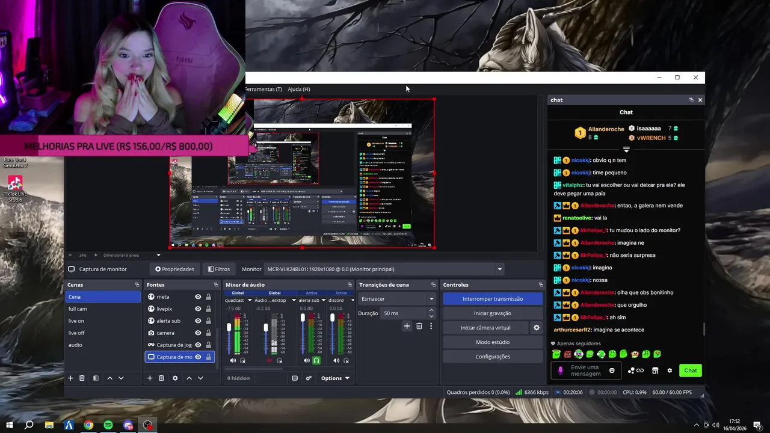This screenshot has width=770, height=433.
Task: Open source properties gear in Fontes toolbar
Action: [x=175, y=378]
